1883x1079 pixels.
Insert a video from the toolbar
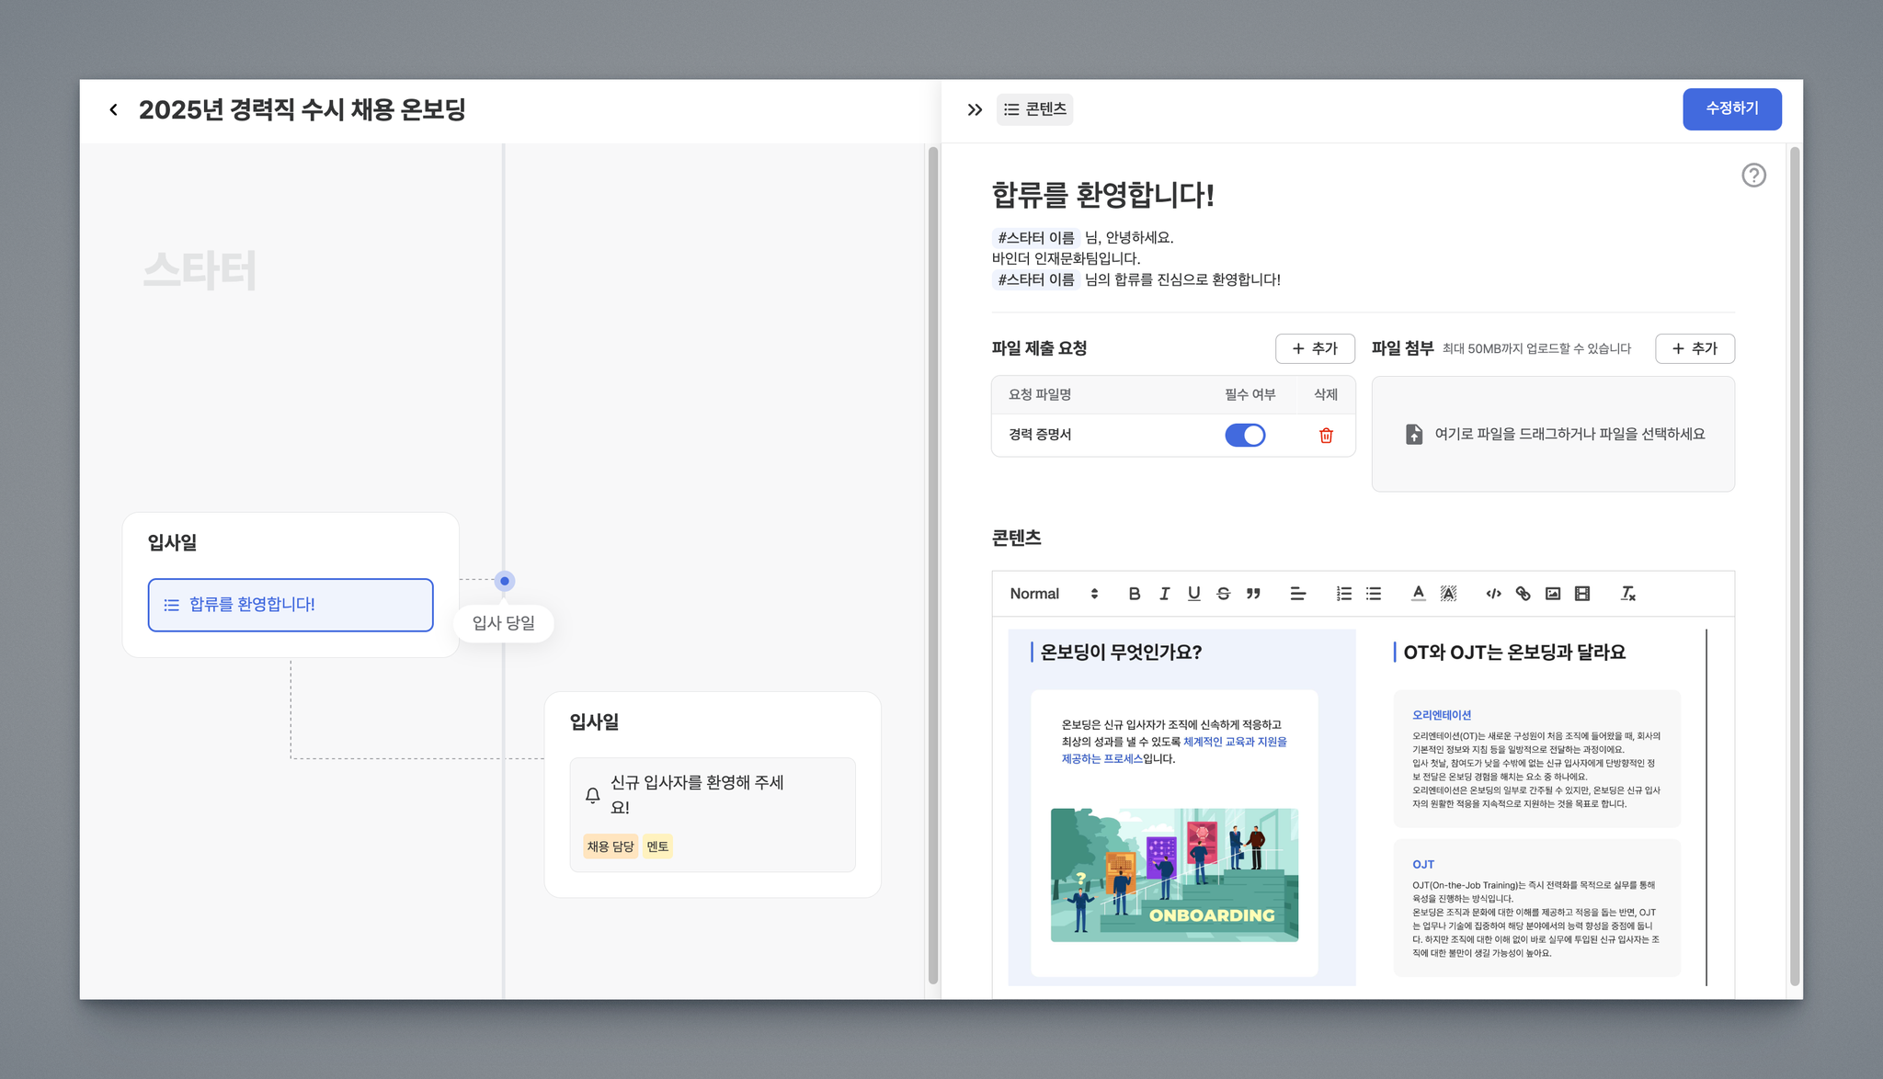point(1582,594)
